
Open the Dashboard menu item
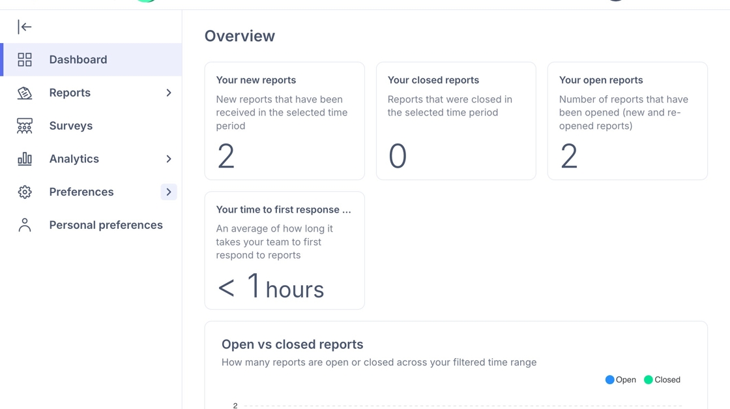(x=92, y=59)
